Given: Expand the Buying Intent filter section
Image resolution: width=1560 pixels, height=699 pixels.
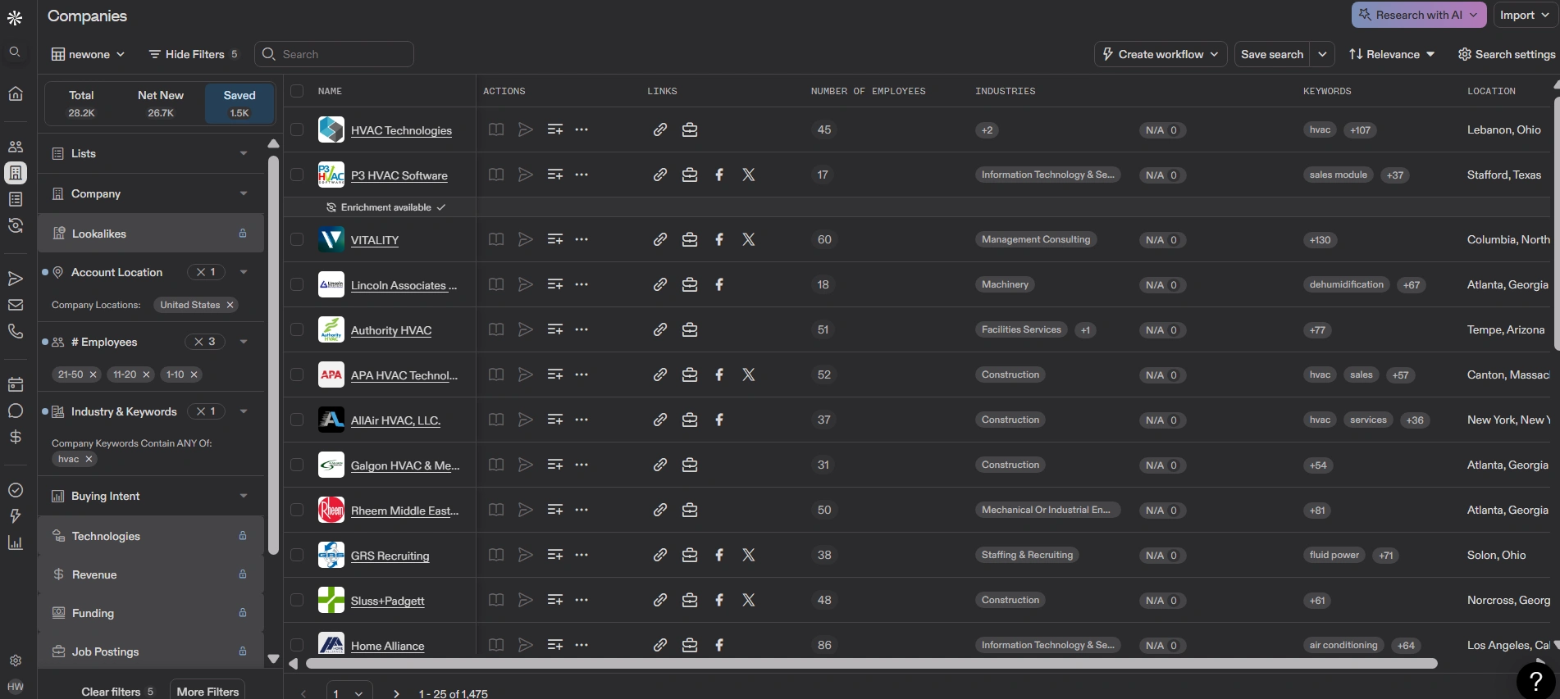Looking at the screenshot, I should [x=151, y=496].
